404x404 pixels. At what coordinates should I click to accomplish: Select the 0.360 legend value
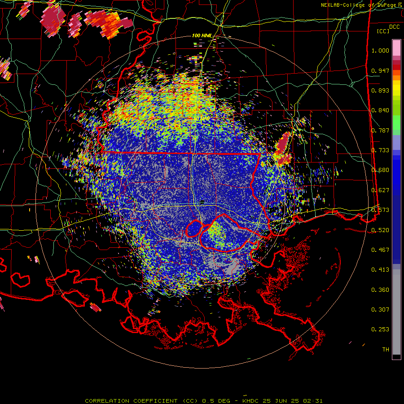click(x=380, y=290)
